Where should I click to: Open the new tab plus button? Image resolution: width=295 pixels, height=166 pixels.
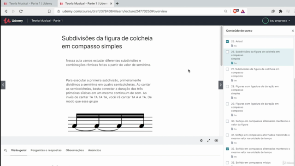117,3
